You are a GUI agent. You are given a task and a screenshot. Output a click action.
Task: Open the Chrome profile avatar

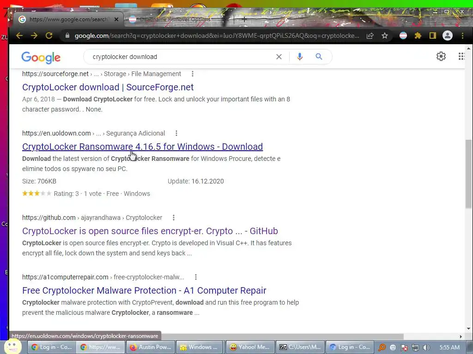click(447, 36)
